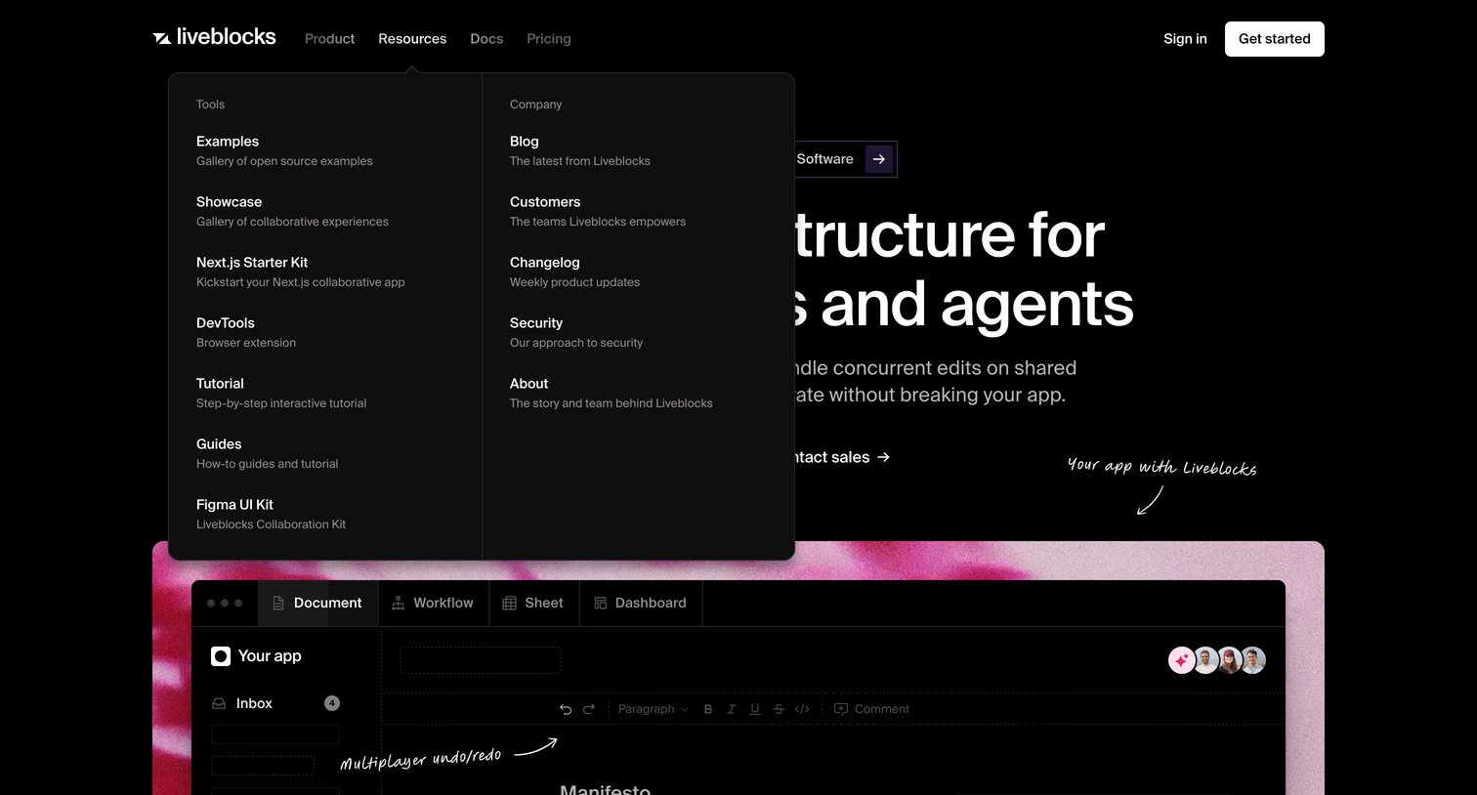Click the Resources menu item
Viewport: 1477px width, 795px height.
[412, 39]
